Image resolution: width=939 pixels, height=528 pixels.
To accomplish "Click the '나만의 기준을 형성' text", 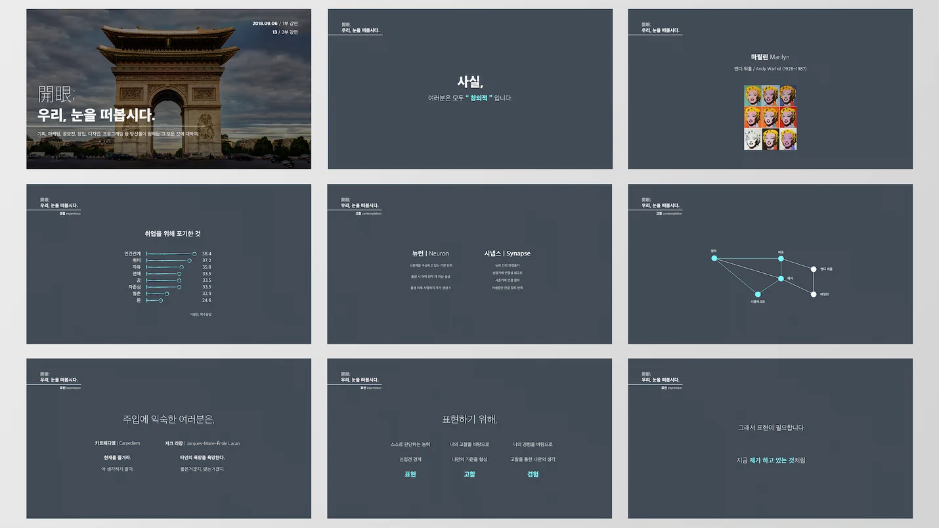I will point(469,459).
